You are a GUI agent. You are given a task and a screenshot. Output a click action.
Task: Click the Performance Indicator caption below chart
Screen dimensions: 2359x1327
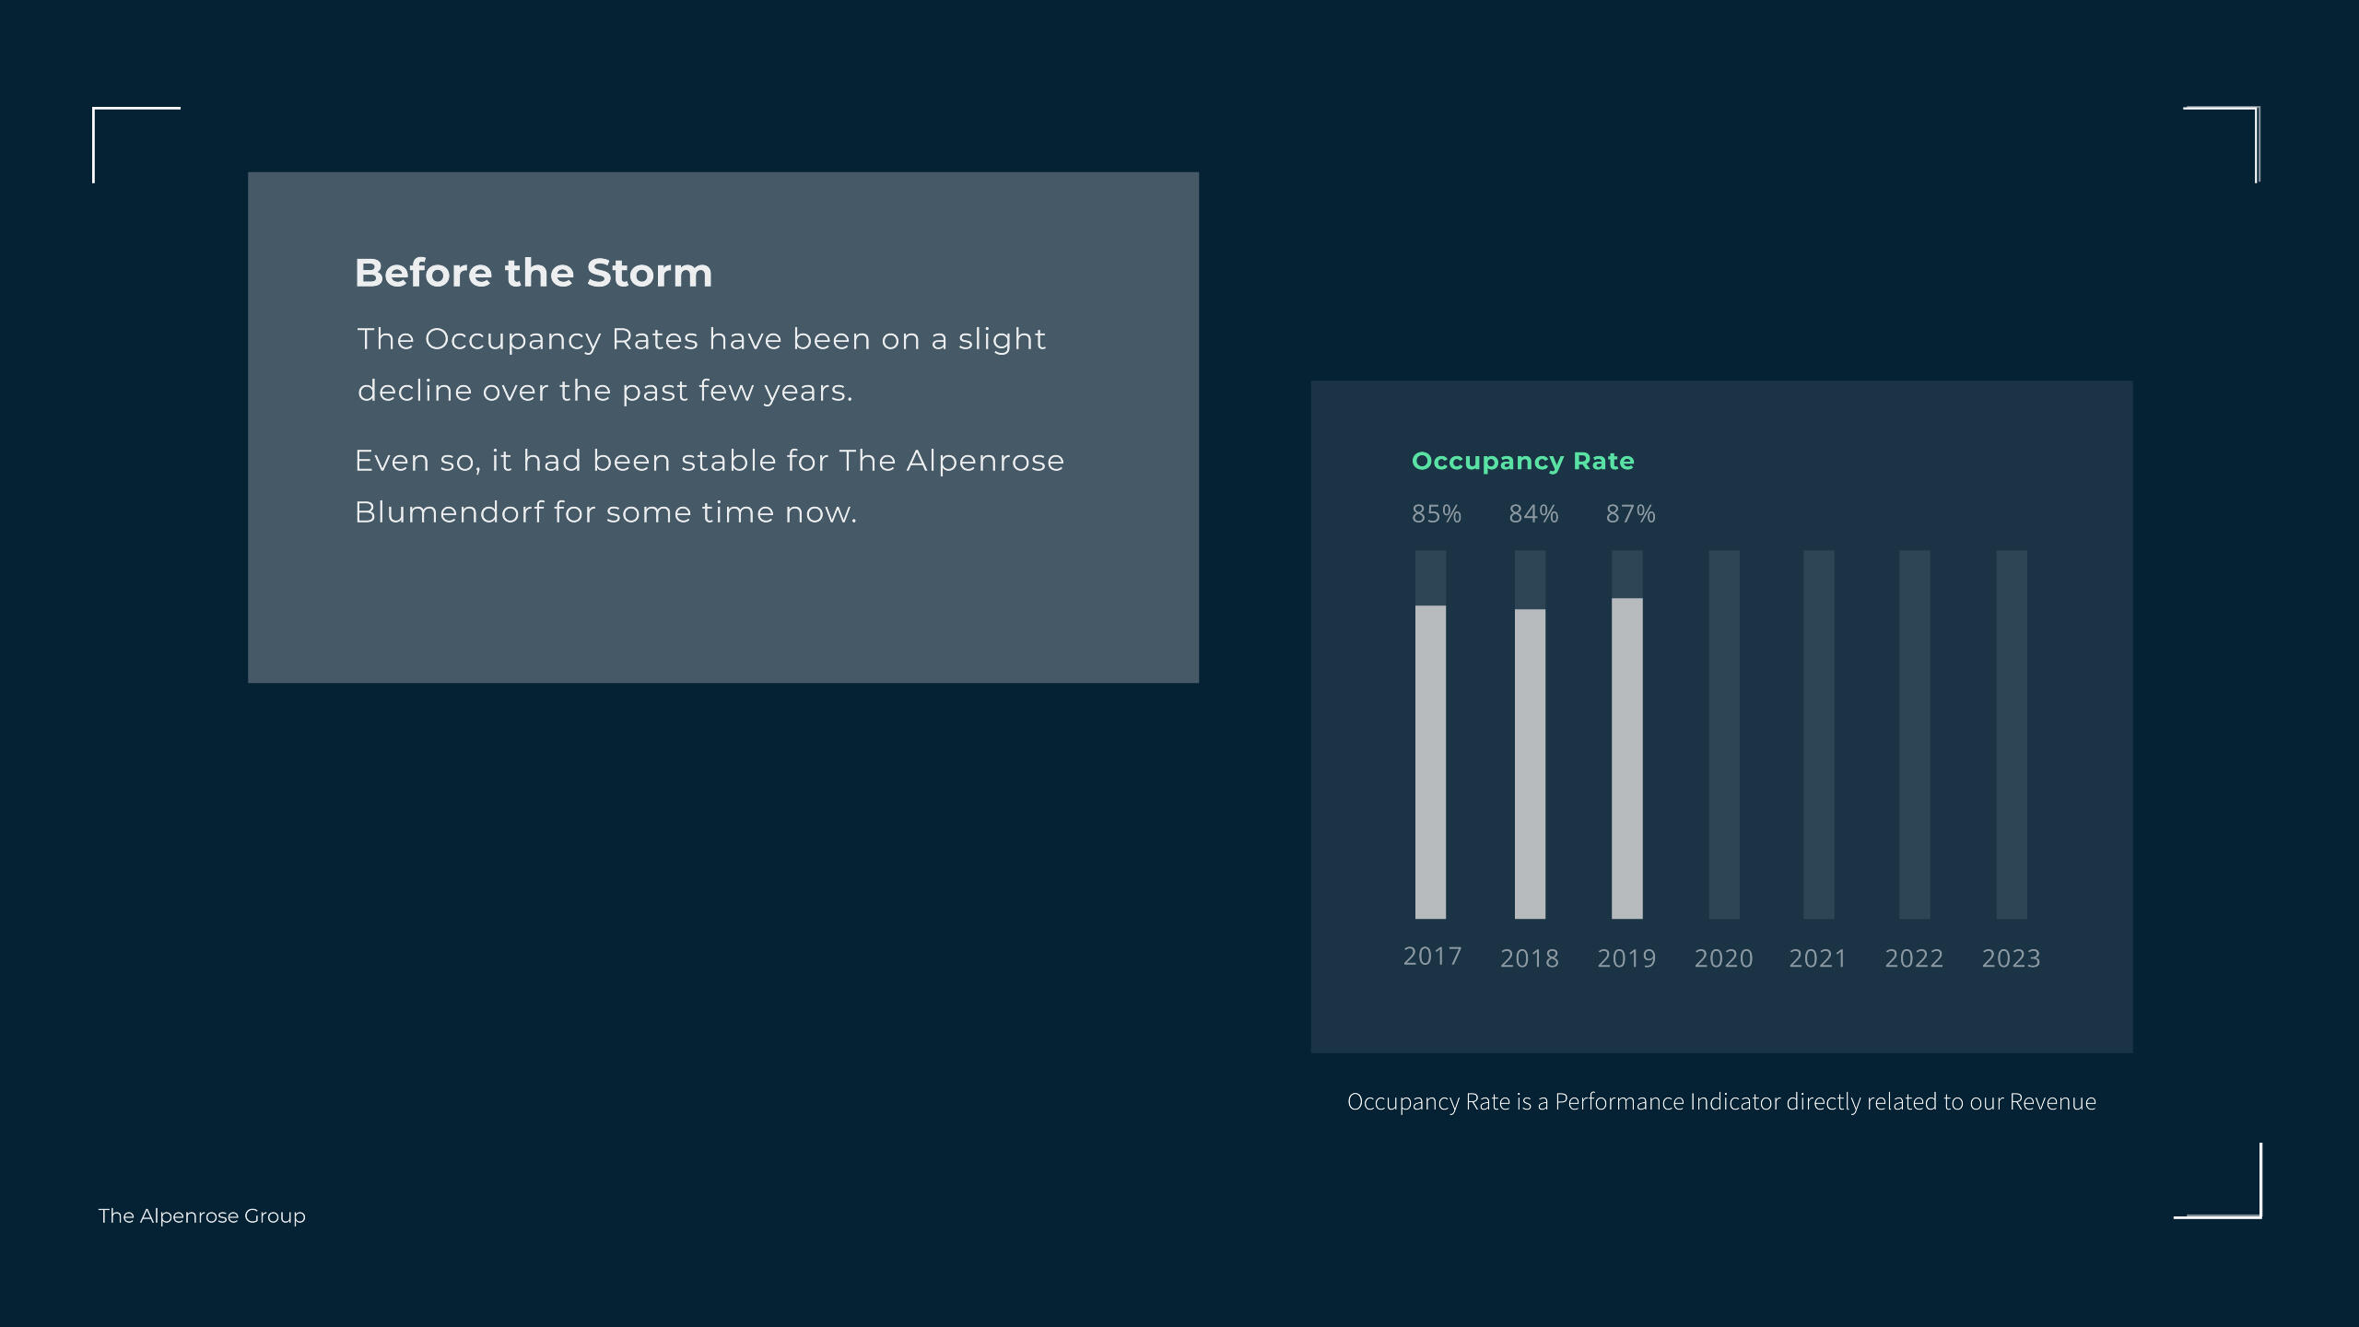click(x=1721, y=1102)
